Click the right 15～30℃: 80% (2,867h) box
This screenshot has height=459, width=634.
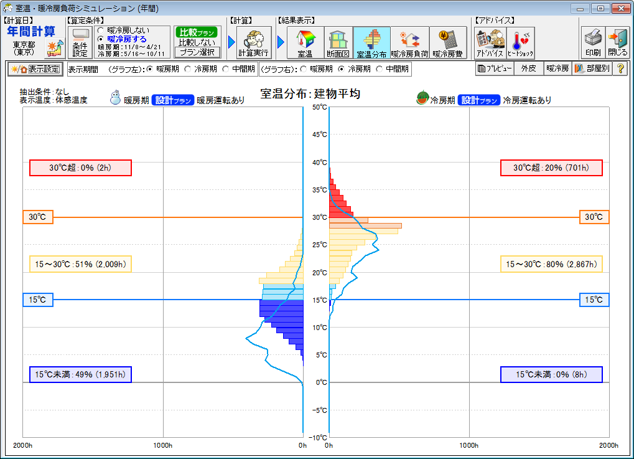pos(551,264)
